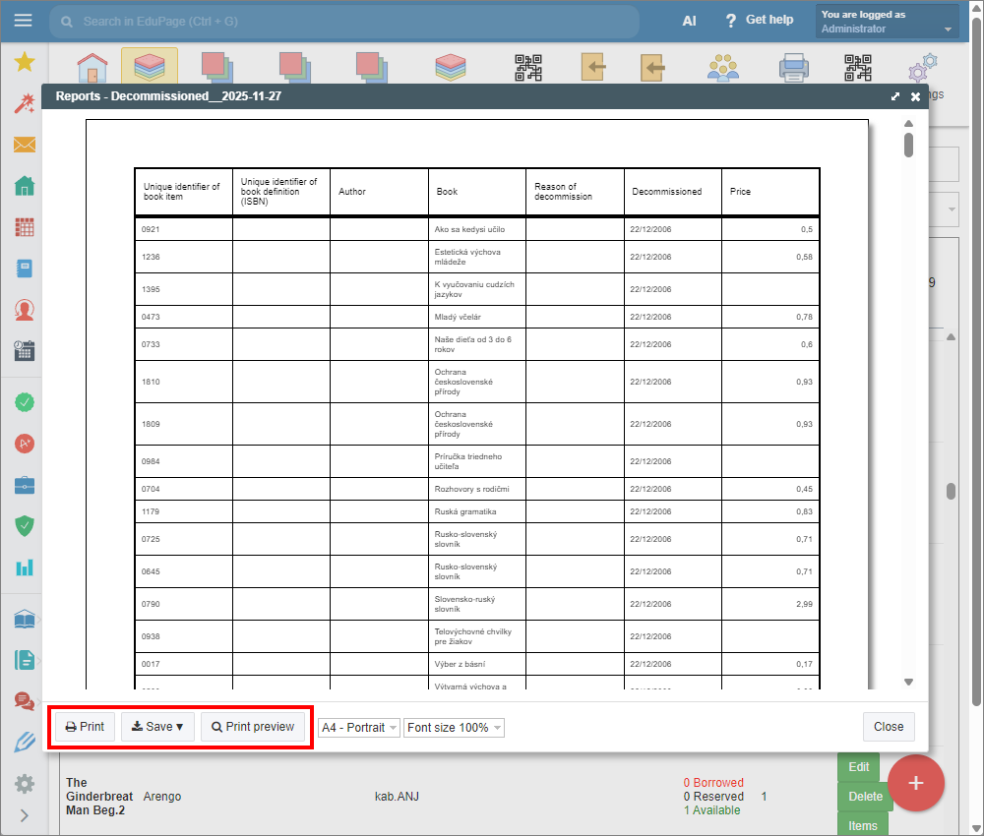Click the green house icon in sidebar
The height and width of the screenshot is (836, 984).
25,186
